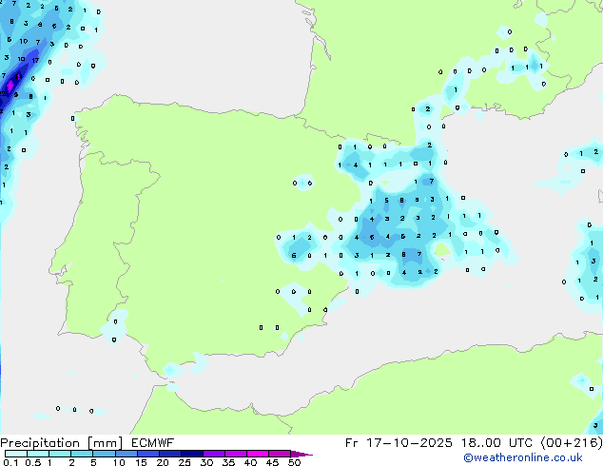Click the legend swatch between 0.1 and 0.5
The image size is (603, 466).
coord(16,454)
